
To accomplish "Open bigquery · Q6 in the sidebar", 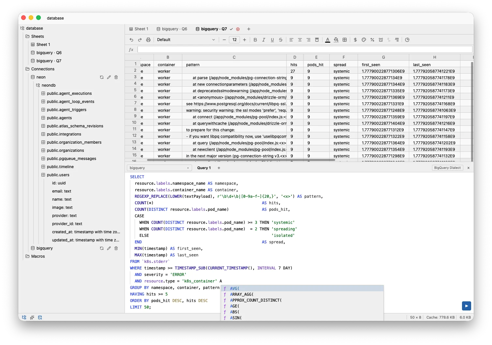I will coord(46,53).
